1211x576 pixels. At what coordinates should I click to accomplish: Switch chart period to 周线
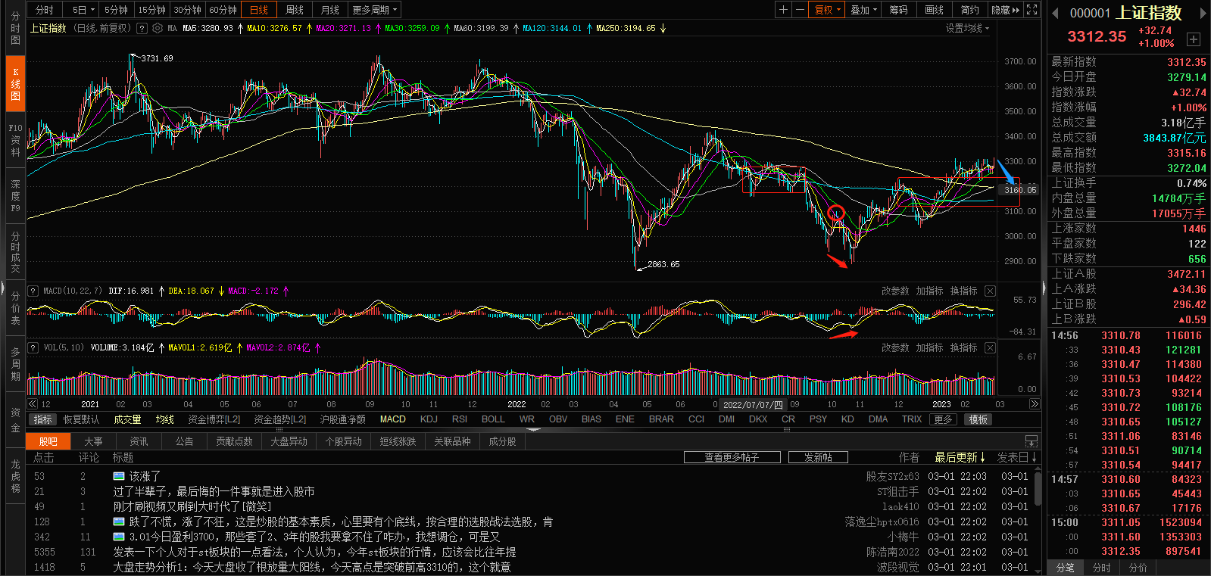tap(295, 10)
